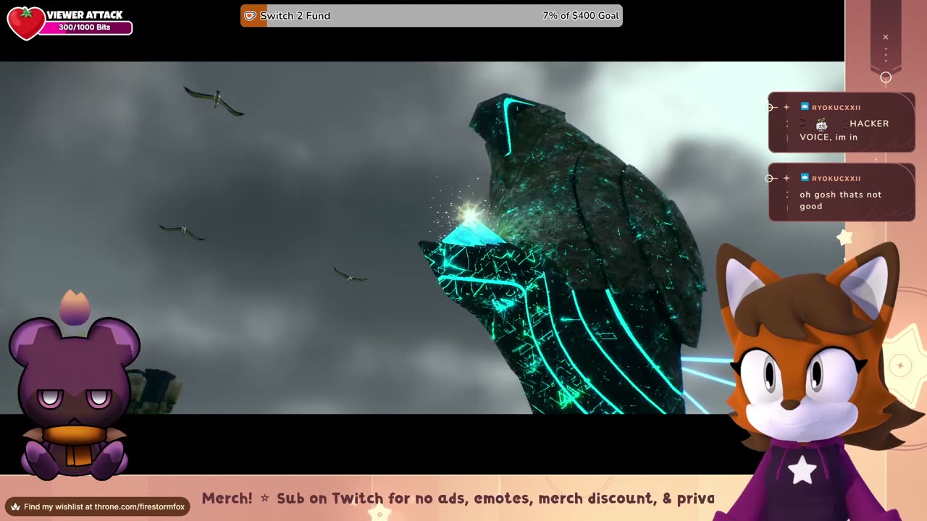Click the crown icon beside the wishlist text
The image size is (927, 521).
(x=14, y=507)
